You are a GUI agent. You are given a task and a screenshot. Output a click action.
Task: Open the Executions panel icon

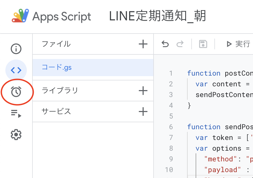[x=16, y=113]
